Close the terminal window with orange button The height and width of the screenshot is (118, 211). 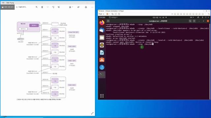[x=208, y=21]
